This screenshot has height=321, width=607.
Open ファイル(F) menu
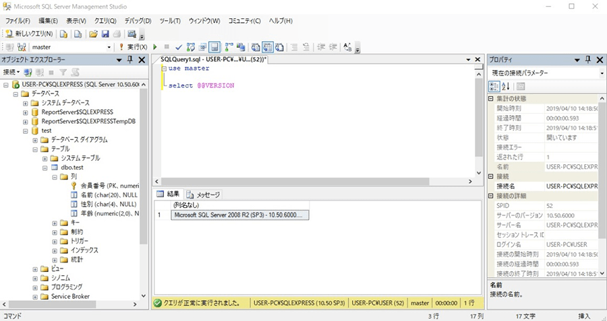(18, 21)
